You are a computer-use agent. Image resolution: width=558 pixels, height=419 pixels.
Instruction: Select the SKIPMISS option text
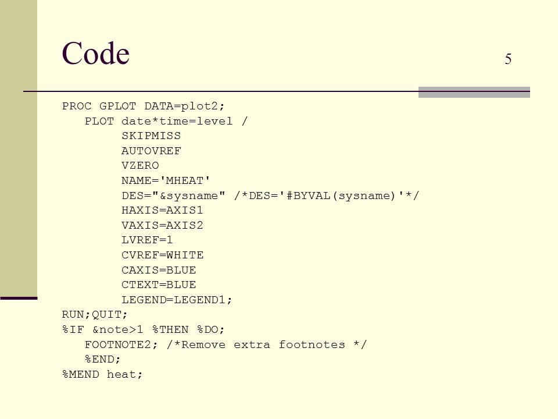(151, 136)
